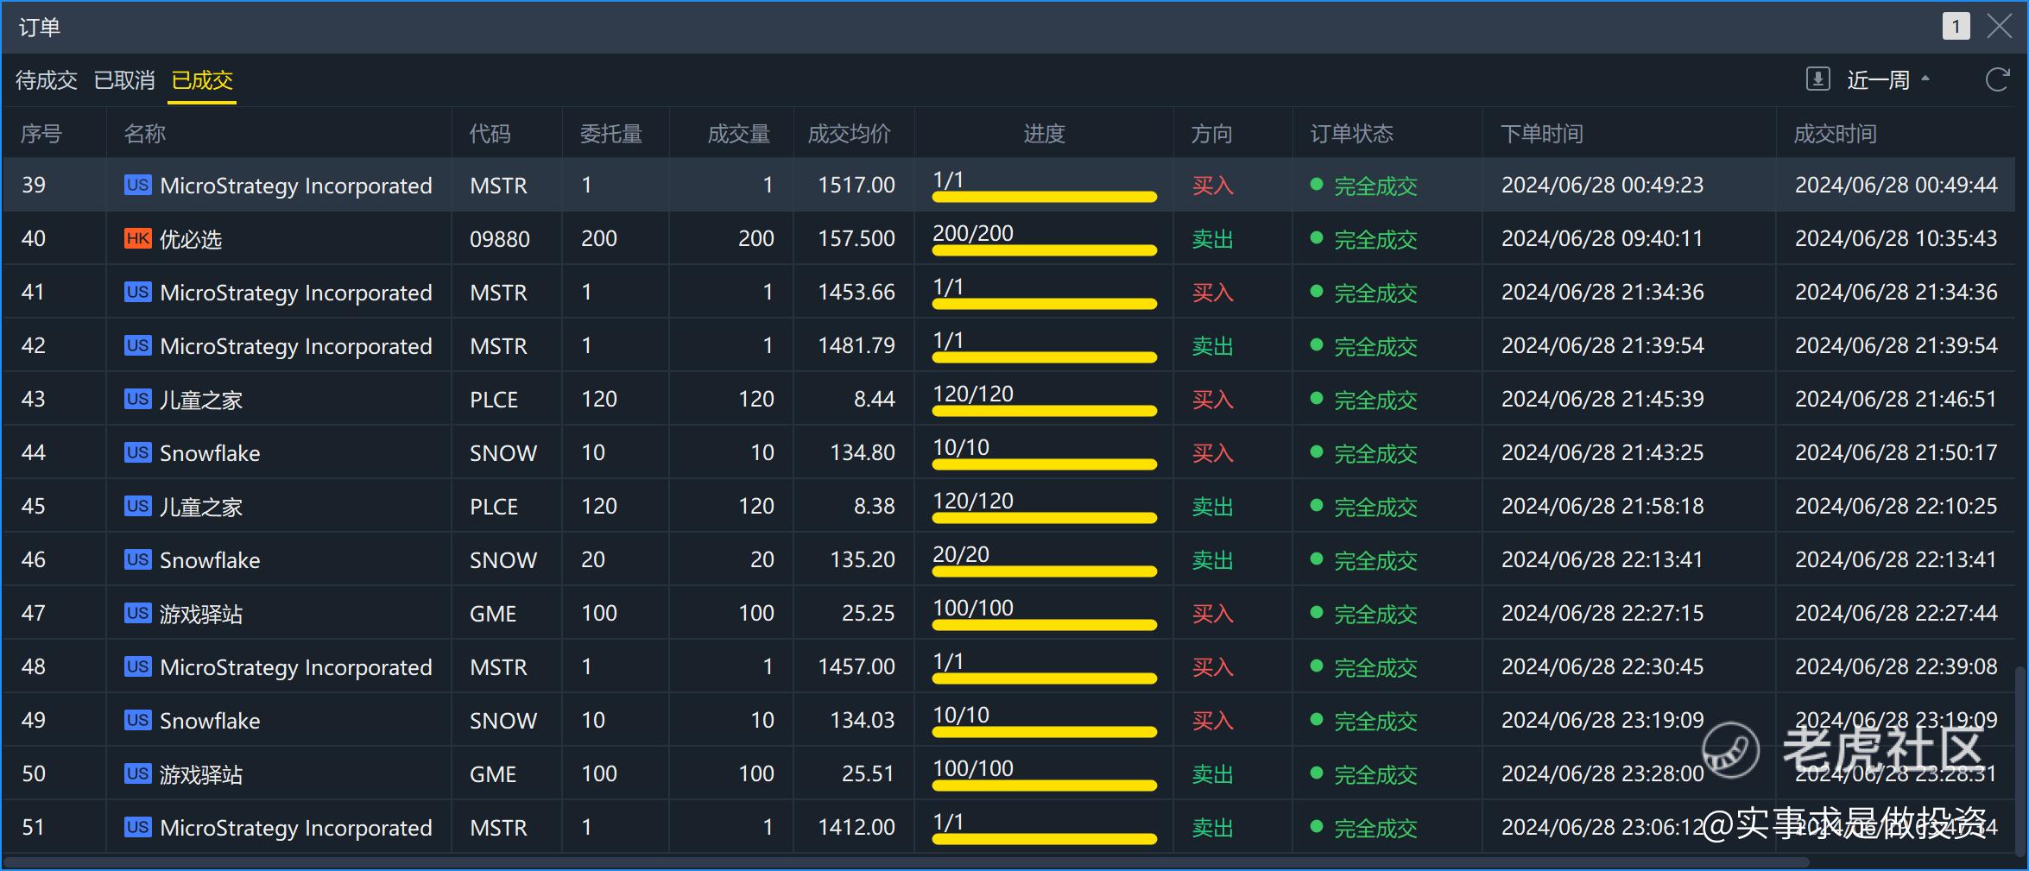Click the 下单时间 column header
2029x871 pixels.
coord(1542,134)
